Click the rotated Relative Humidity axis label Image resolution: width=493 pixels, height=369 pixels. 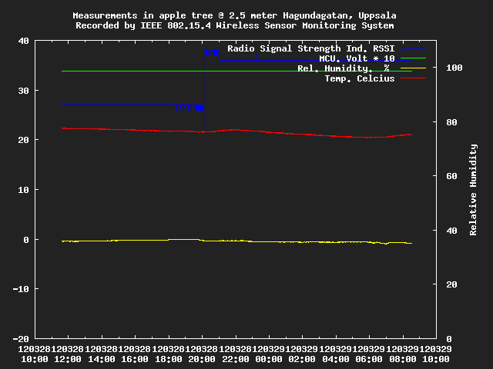[x=474, y=189]
